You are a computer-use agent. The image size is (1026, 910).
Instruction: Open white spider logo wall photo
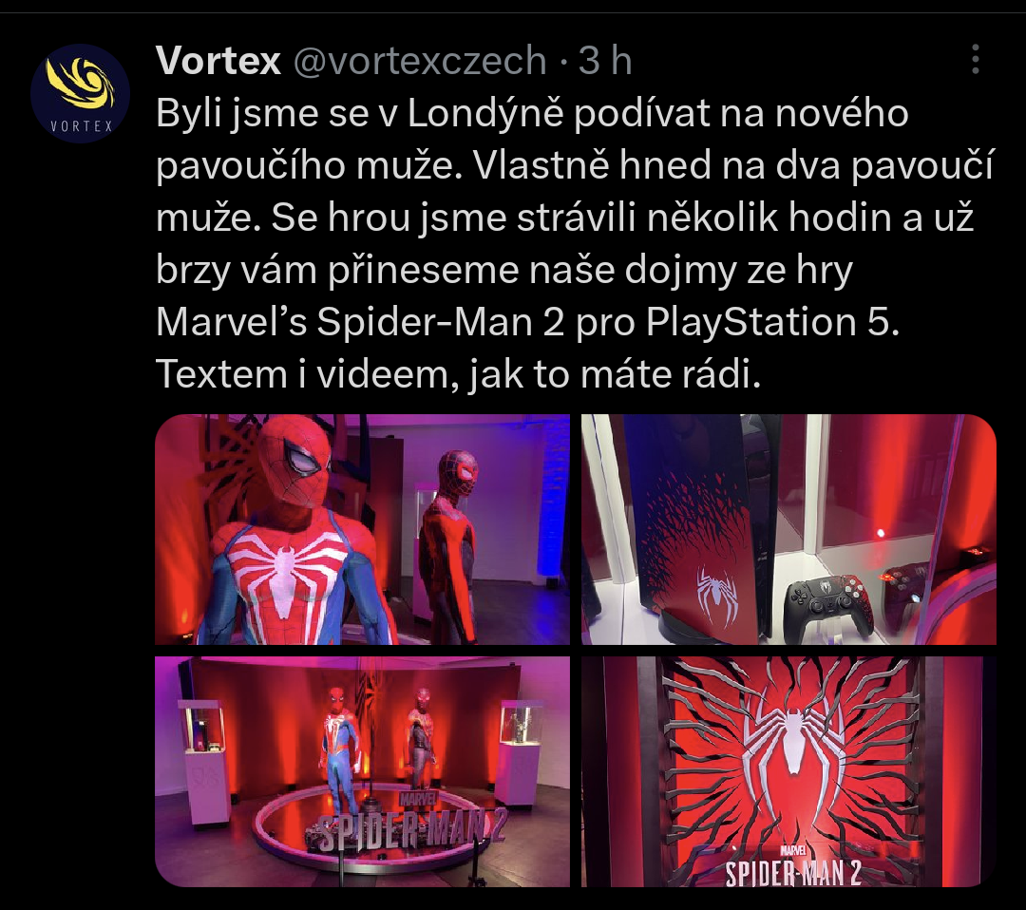pyautogui.click(x=788, y=772)
